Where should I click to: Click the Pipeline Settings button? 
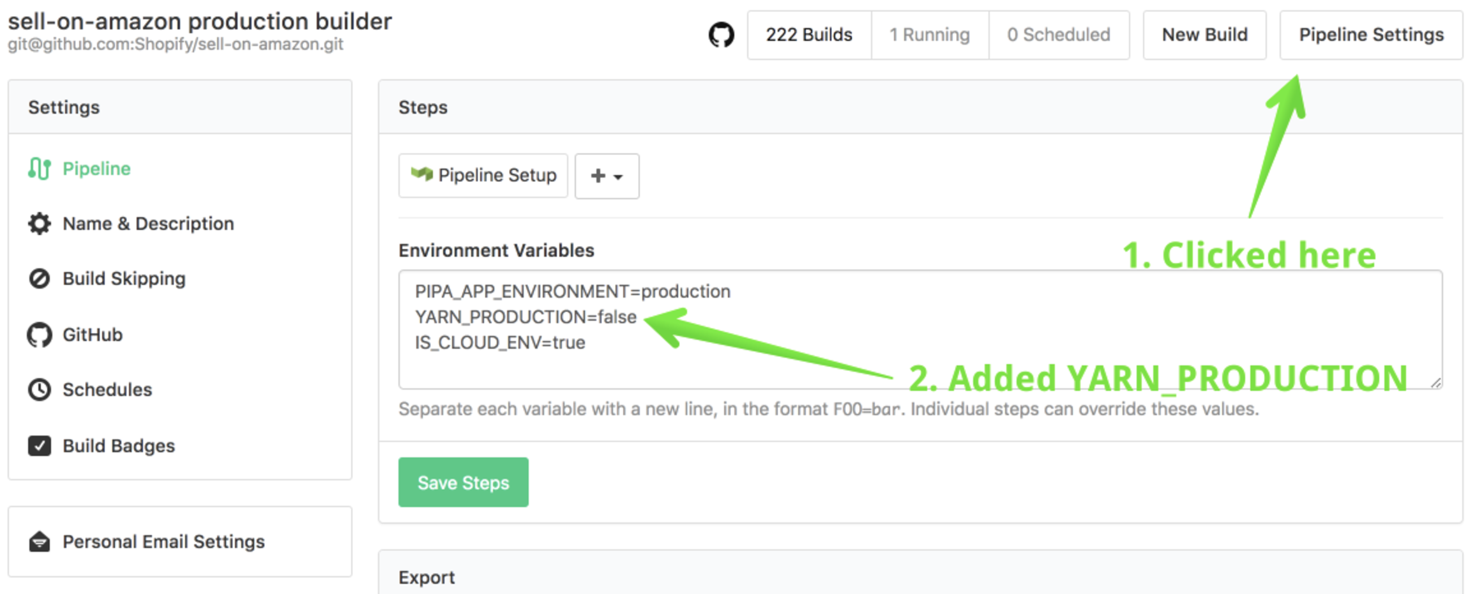tap(1371, 34)
